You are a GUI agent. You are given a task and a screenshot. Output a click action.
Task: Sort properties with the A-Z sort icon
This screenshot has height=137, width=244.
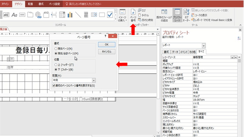point(239,38)
